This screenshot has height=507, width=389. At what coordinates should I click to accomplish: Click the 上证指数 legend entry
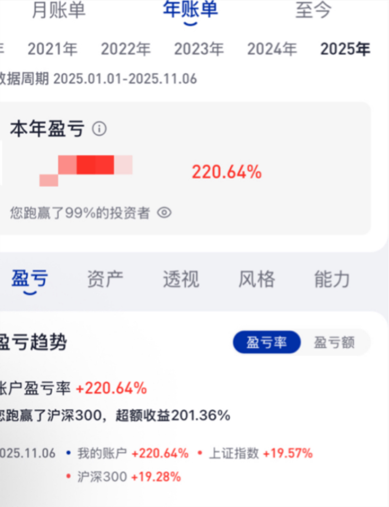pos(234,454)
